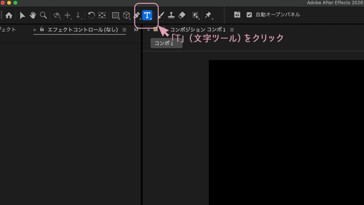The height and width of the screenshot is (205, 364).
Task: Close the コンポジション panel tab
Action: point(148,30)
